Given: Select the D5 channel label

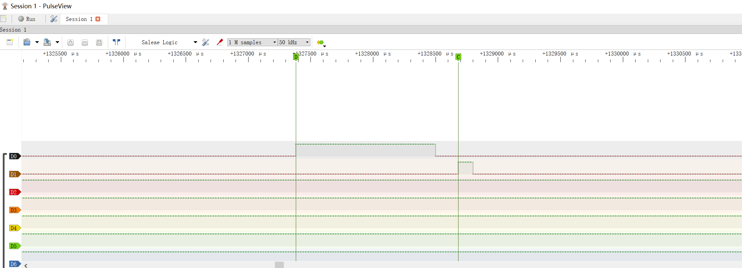Looking at the screenshot, I should click(x=15, y=246).
